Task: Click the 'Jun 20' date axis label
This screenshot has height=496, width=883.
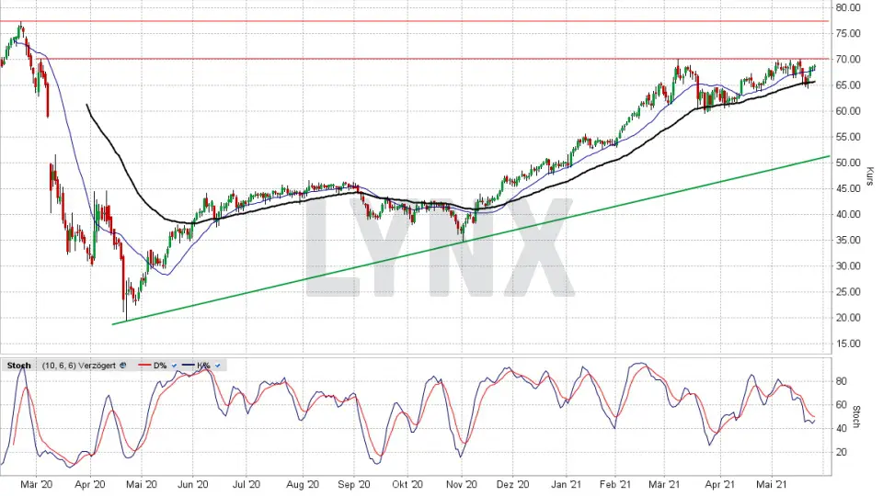Action: pyautogui.click(x=192, y=484)
